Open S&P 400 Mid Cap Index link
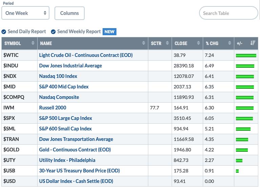260x188 pixels. 64,87
